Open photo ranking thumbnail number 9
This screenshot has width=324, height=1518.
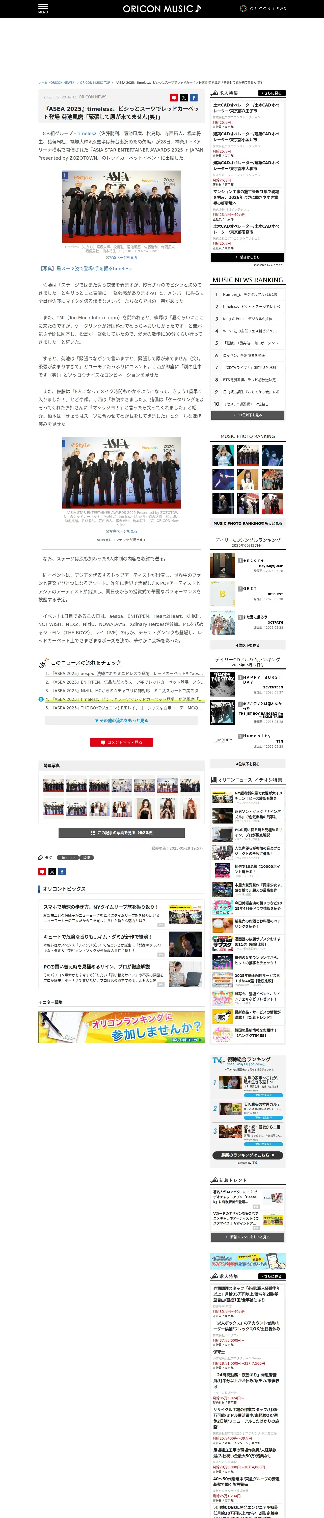click(x=272, y=504)
